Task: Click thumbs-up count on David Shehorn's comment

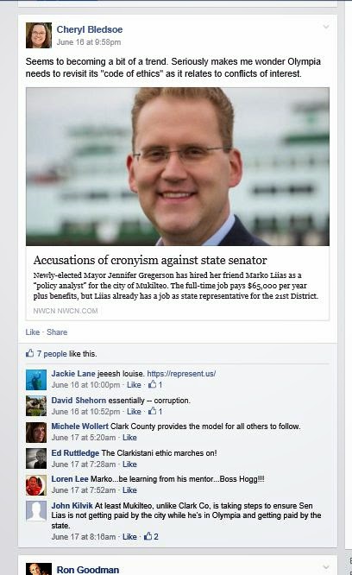Action: [x=155, y=412]
